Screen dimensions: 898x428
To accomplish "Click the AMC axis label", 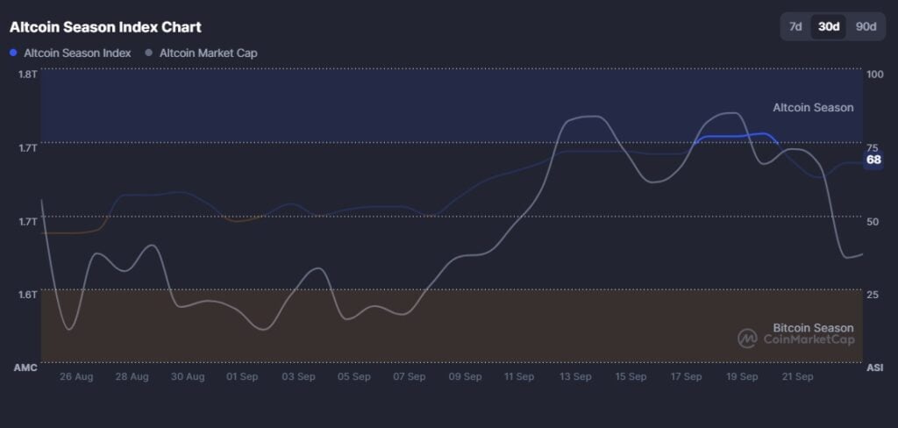I will 25,367.
